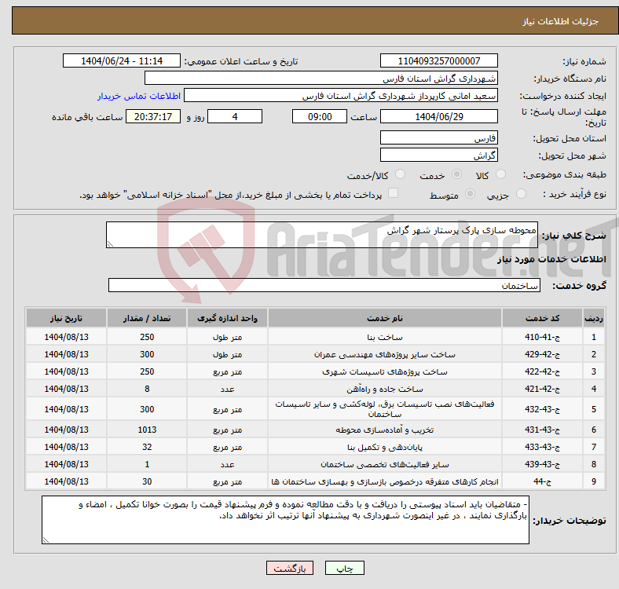Select the جزیی purchase type radio

click(521, 194)
